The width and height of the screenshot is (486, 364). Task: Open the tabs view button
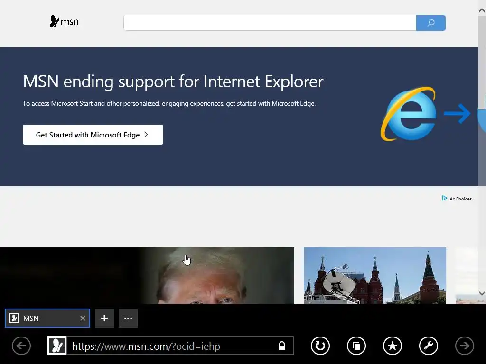coord(356,346)
